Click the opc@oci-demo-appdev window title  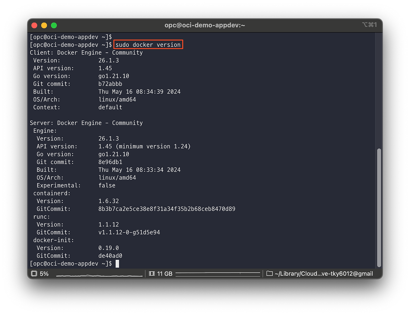205,25
